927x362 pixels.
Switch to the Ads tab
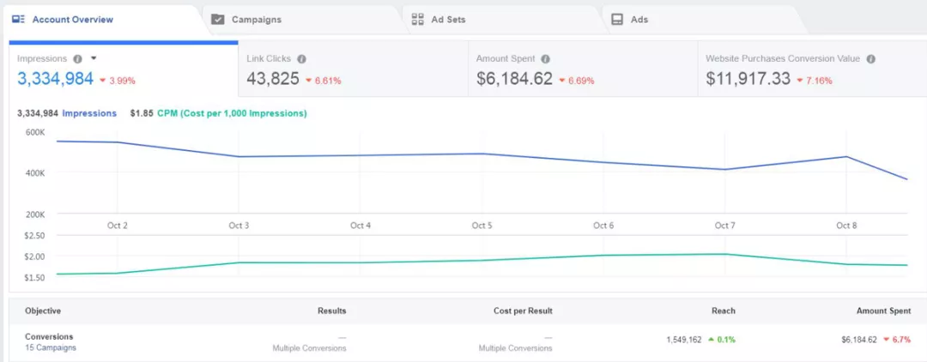[x=704, y=20]
